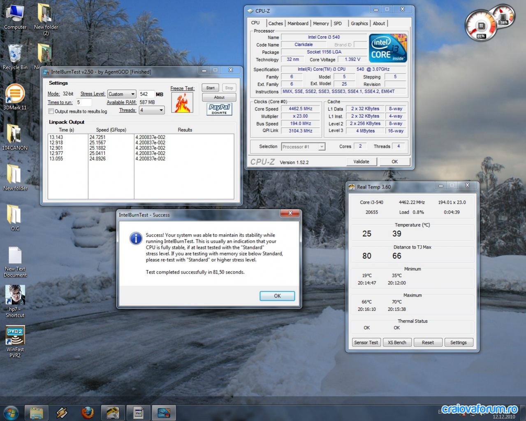Select the O.C folder icon
This screenshot has height=421, width=526.
[15, 218]
